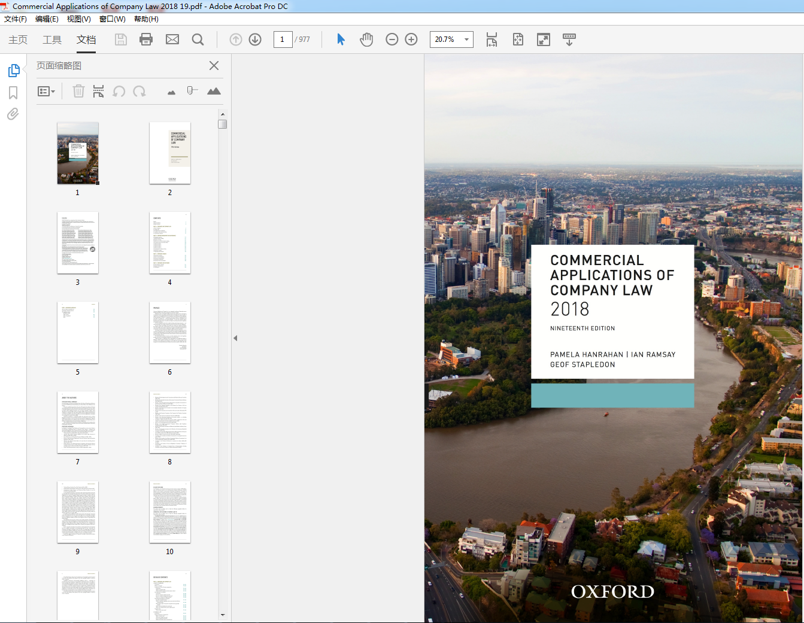Image resolution: width=804 pixels, height=623 pixels.
Task: Open 窗口(W) menu
Action: click(113, 19)
